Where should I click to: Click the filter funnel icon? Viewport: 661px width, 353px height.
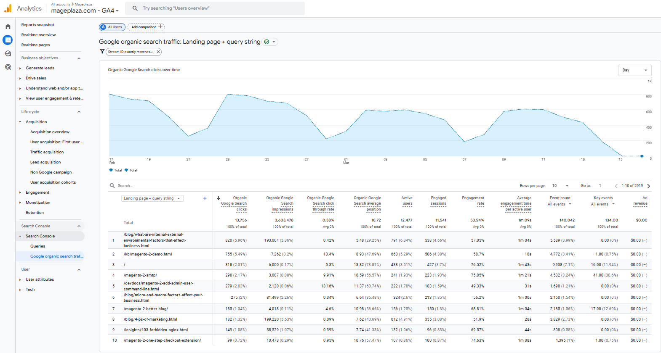[102, 52]
